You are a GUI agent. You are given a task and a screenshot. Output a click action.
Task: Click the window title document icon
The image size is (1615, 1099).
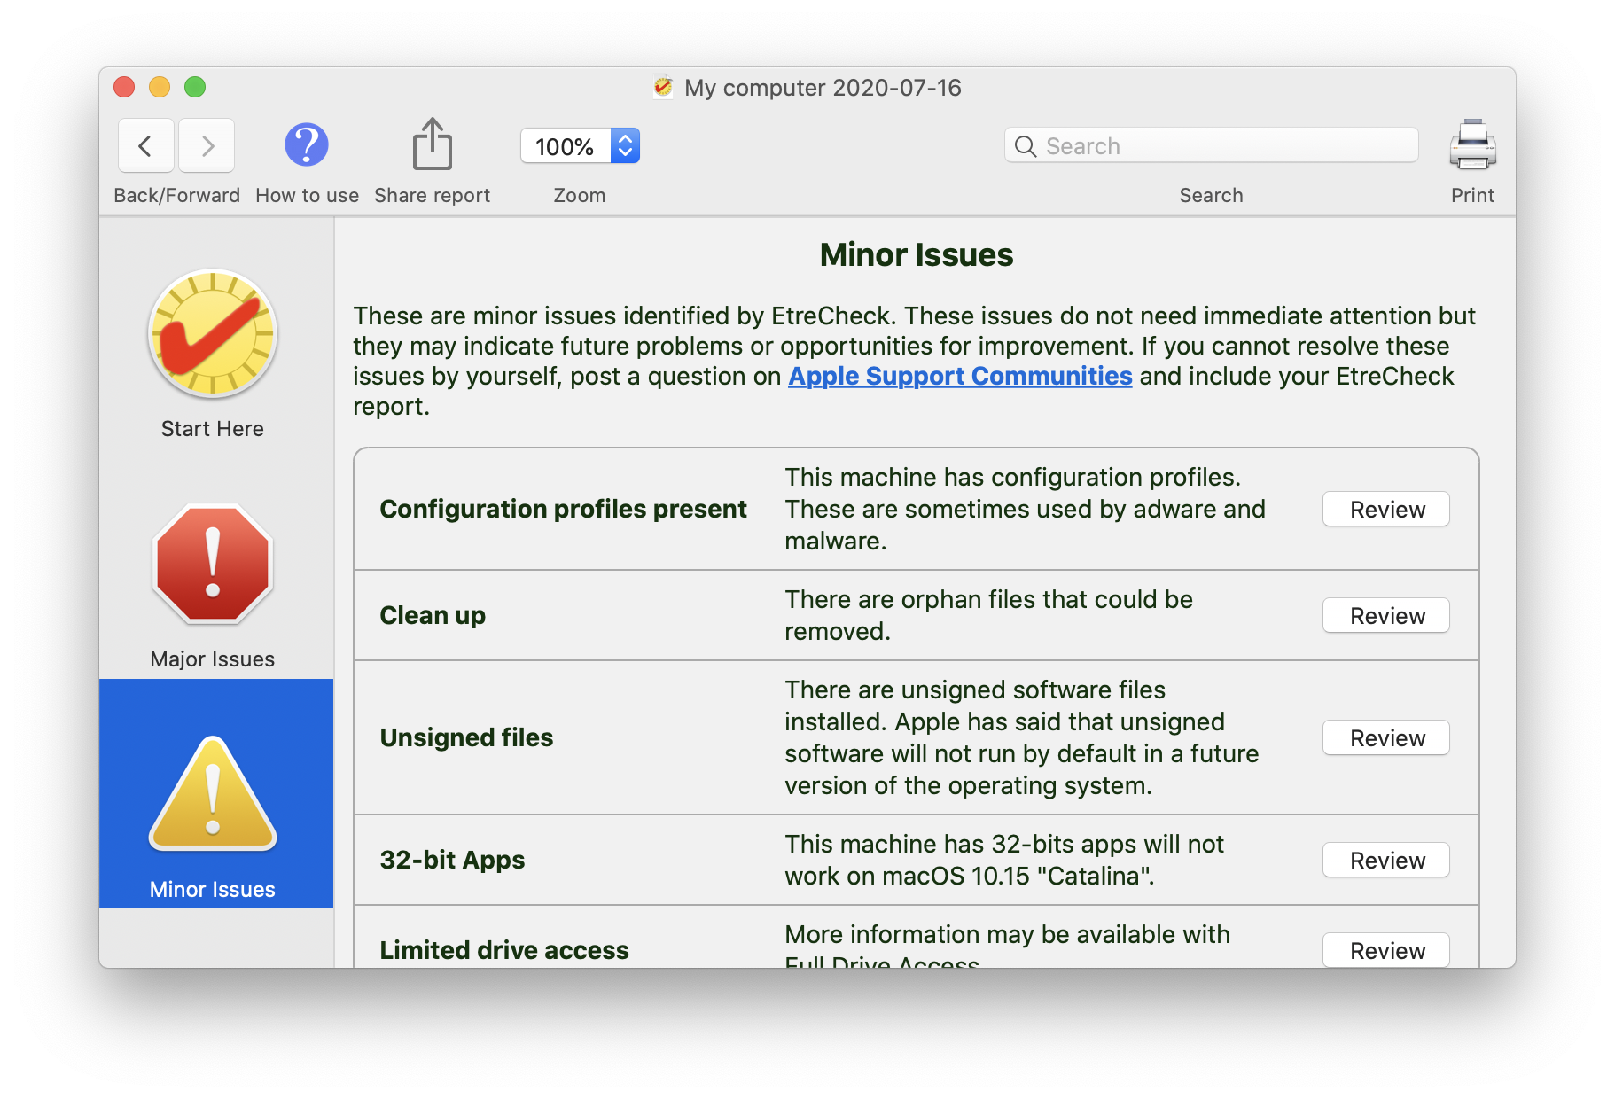tap(663, 87)
